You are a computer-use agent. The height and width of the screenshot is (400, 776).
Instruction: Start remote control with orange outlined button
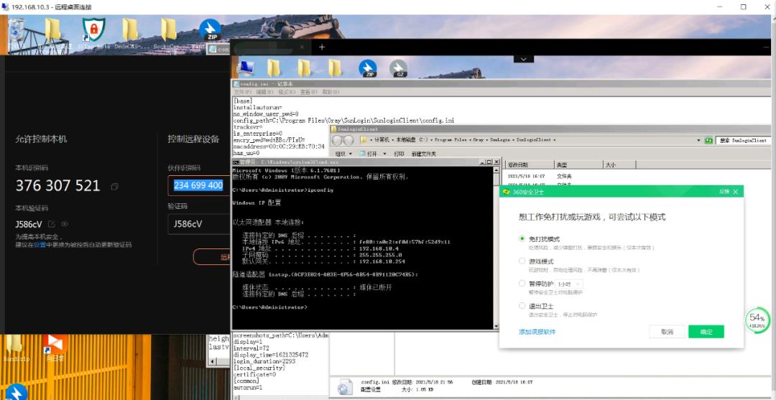click(212, 257)
